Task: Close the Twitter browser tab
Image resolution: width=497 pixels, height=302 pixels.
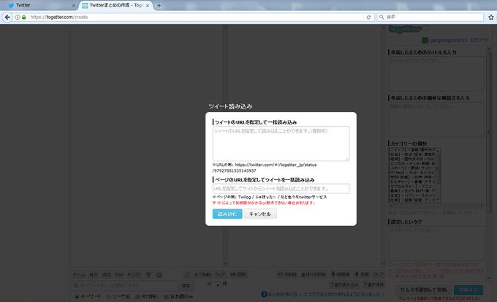Action: pyautogui.click(x=74, y=5)
